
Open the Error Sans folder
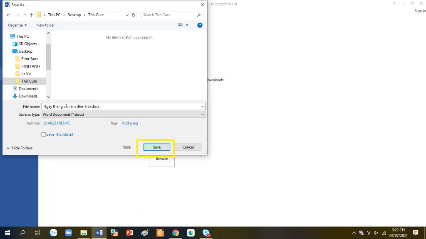(30, 59)
